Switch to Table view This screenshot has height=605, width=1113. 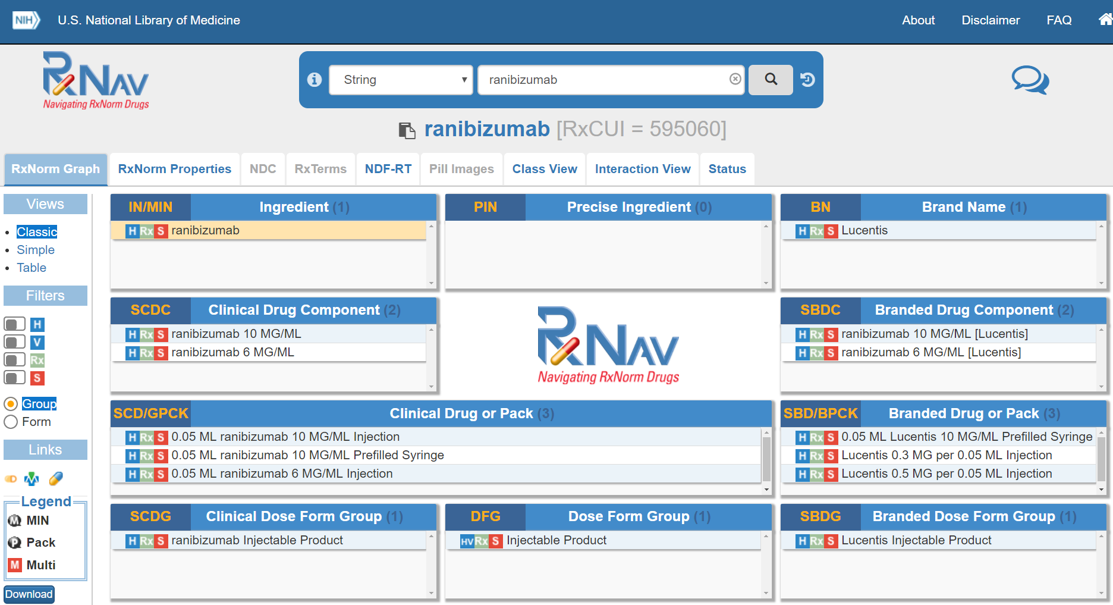32,268
